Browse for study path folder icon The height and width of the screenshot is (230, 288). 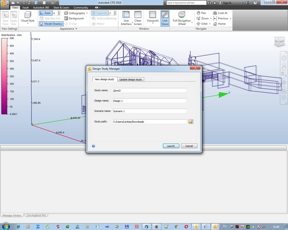coord(191,122)
